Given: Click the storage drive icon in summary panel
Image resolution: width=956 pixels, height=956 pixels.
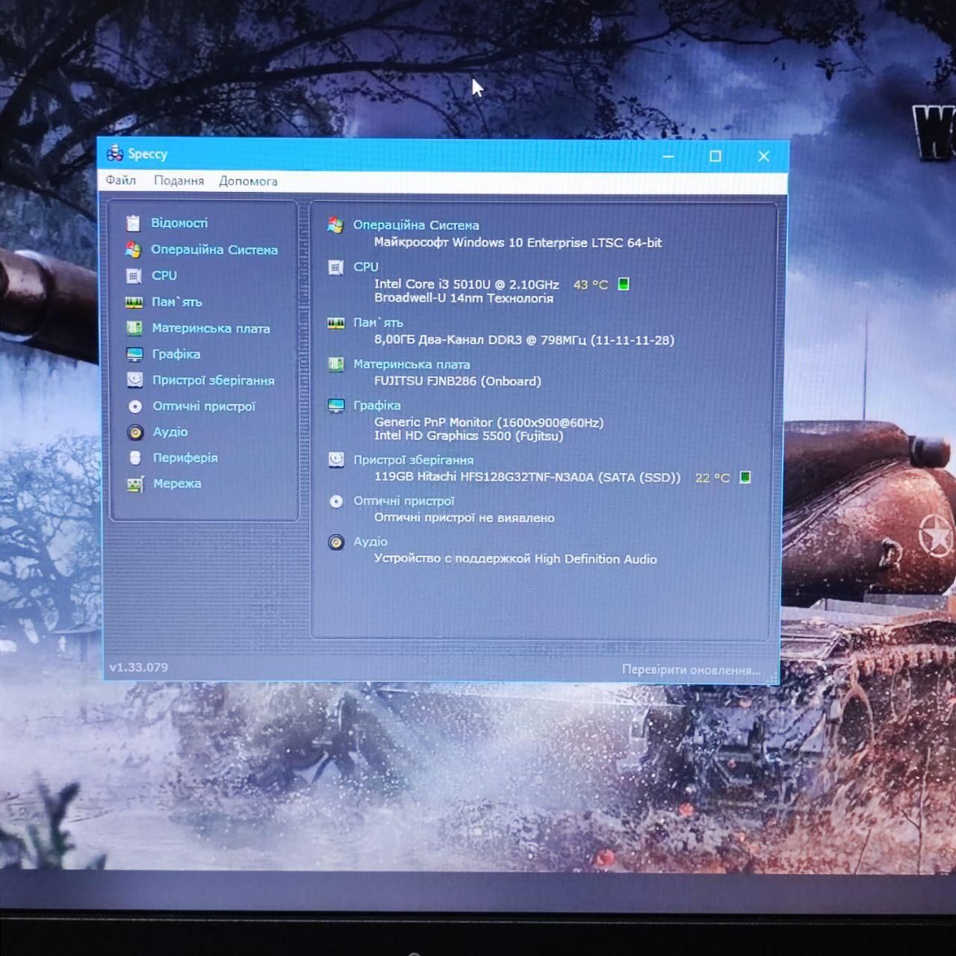Looking at the screenshot, I should (x=336, y=459).
